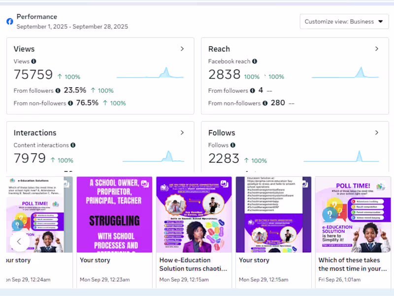Click the 2283 follows value
Image resolution: width=394 pixels, height=296 pixels.
click(224, 158)
